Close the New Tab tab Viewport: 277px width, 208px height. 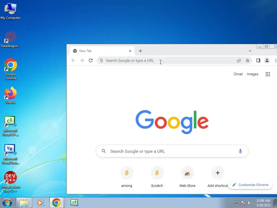point(130,51)
